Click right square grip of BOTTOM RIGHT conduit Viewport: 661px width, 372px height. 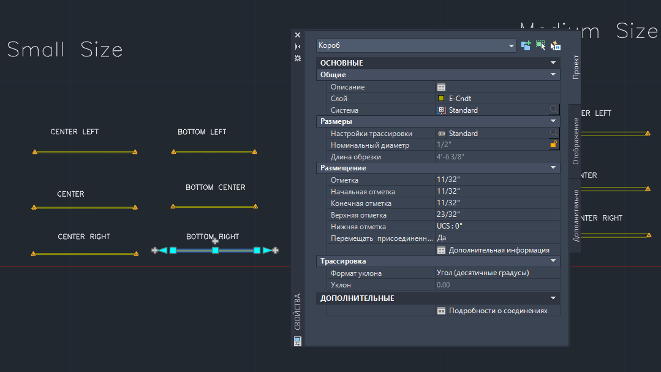[x=257, y=251]
